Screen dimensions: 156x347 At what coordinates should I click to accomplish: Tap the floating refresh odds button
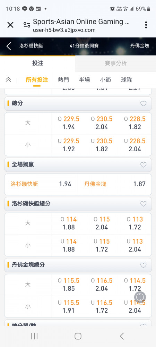pyautogui.click(x=140, y=297)
